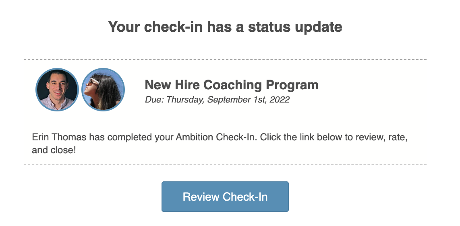Click the man's smiling profile avatar
The height and width of the screenshot is (226, 460).
coord(57,89)
